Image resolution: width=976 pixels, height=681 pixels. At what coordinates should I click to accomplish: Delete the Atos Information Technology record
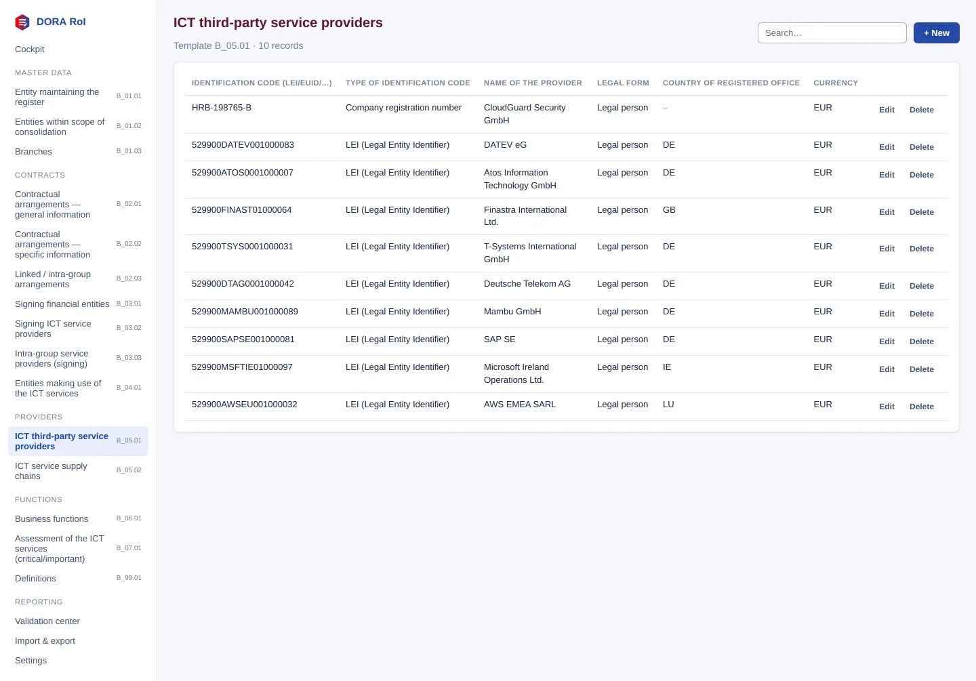[921, 175]
